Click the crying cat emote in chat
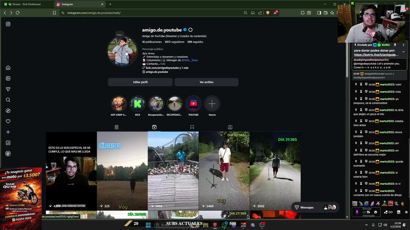410x230 pixels. tap(354, 203)
